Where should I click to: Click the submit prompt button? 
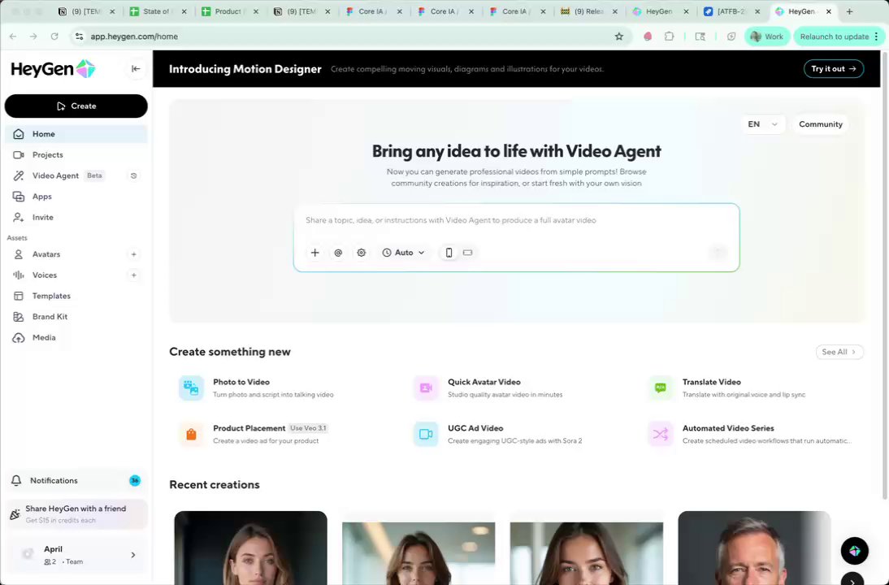pos(718,253)
